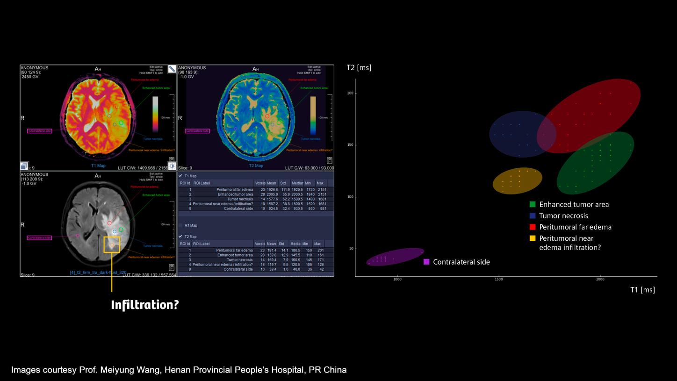
Task: Uncheck the T2 Map checkbox
Action: (x=180, y=237)
